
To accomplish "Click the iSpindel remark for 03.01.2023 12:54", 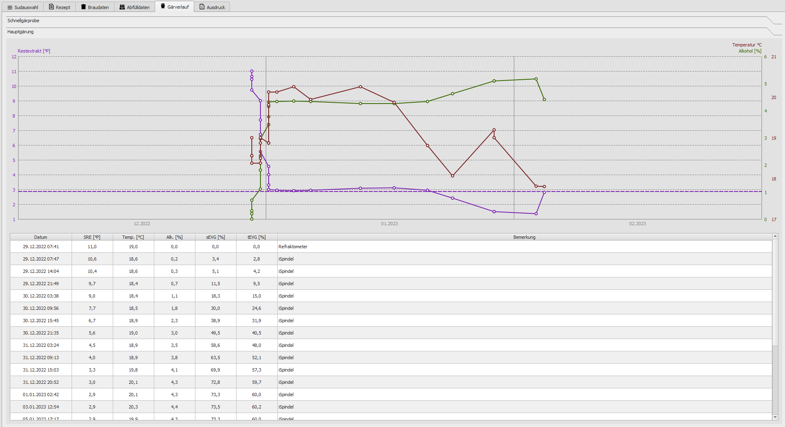I will click(x=286, y=407).
